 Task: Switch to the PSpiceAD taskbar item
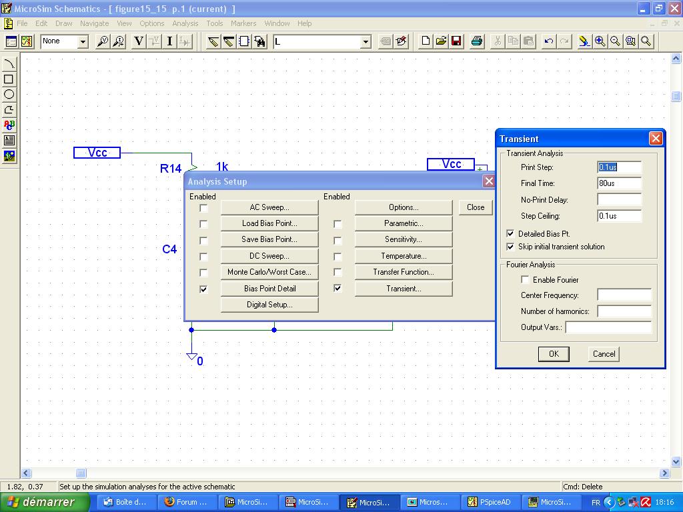click(490, 503)
